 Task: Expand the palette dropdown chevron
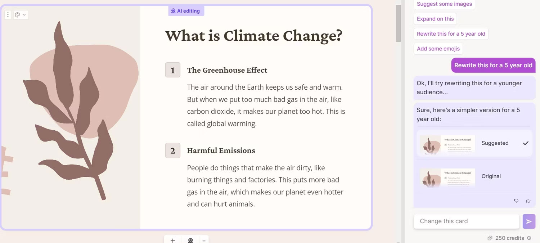24,15
